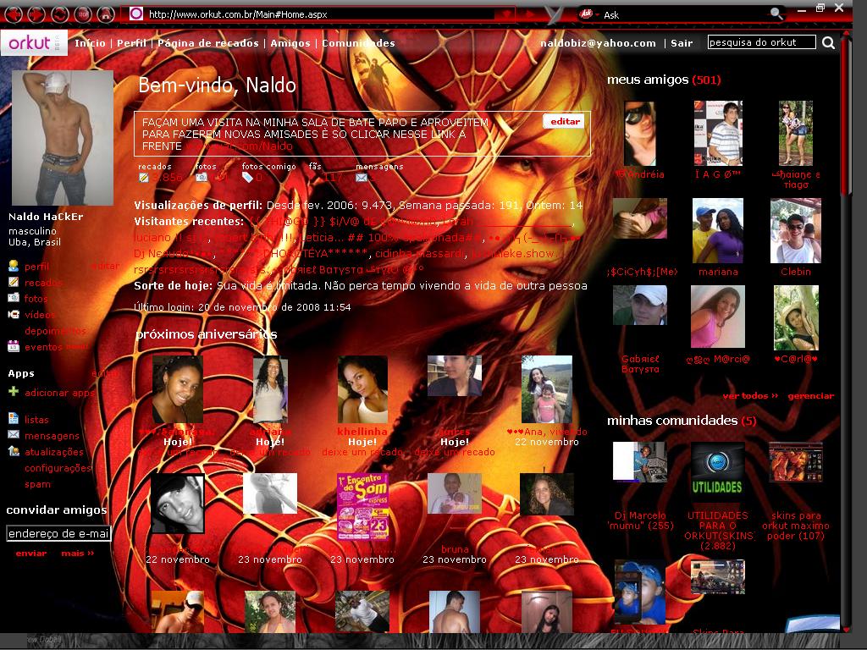Open friend Andréia's photo
867x650 pixels.
click(640, 133)
